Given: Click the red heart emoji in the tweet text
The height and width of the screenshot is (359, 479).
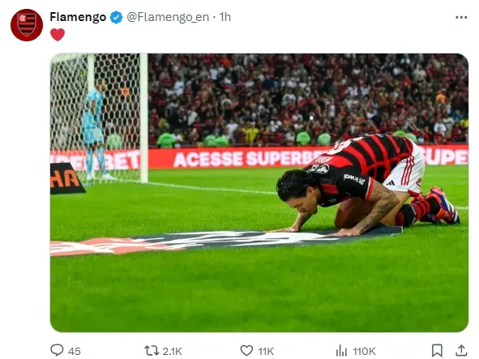Looking at the screenshot, I should tap(58, 34).
